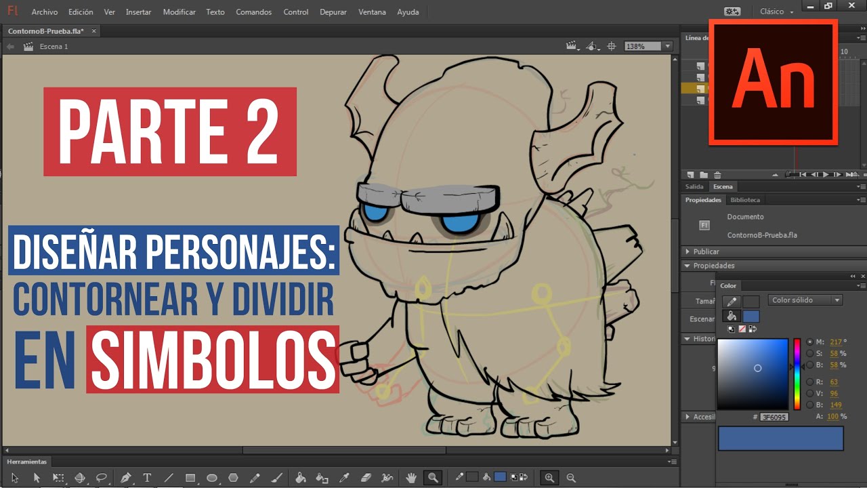
Task: Select the R red radio button
Action: pos(809,382)
